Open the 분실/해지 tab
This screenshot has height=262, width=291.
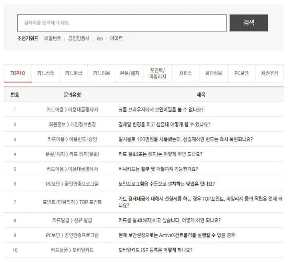[x=130, y=73]
